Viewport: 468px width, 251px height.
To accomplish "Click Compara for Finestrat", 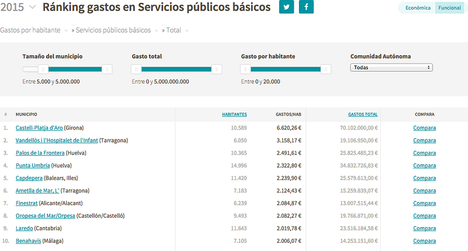I will click(425, 203).
